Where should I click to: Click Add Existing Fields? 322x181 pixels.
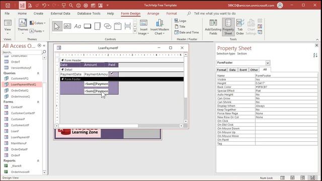point(213,27)
